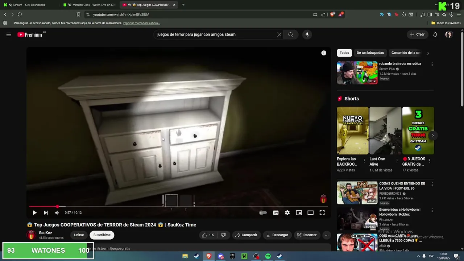
Task: Open the Last One Alive short
Action: pos(385,130)
